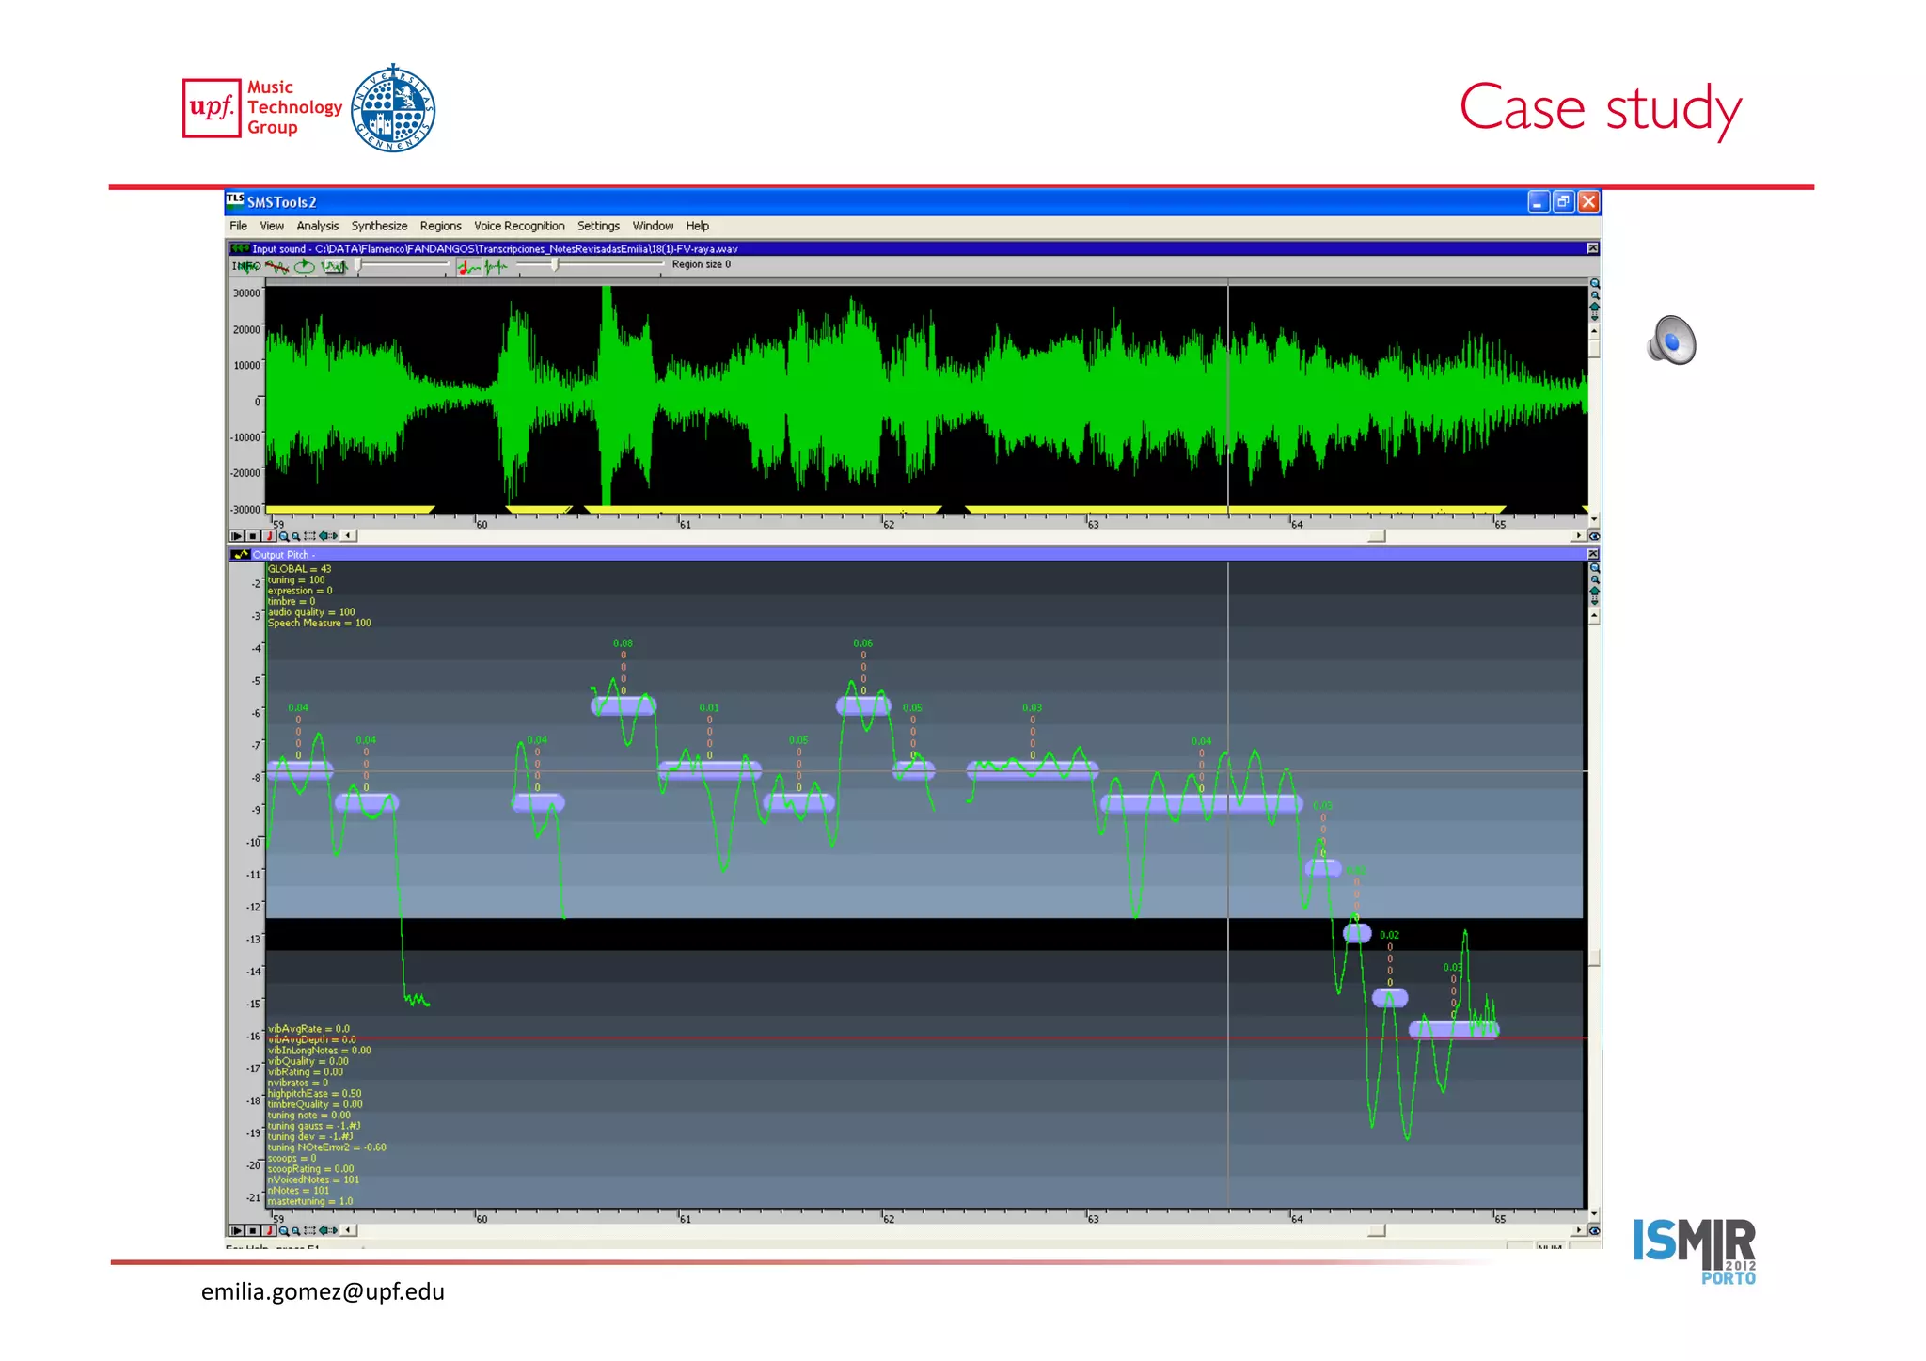Restore down the SMSTools2 window
The width and height of the screenshot is (1926, 1361).
[1564, 202]
